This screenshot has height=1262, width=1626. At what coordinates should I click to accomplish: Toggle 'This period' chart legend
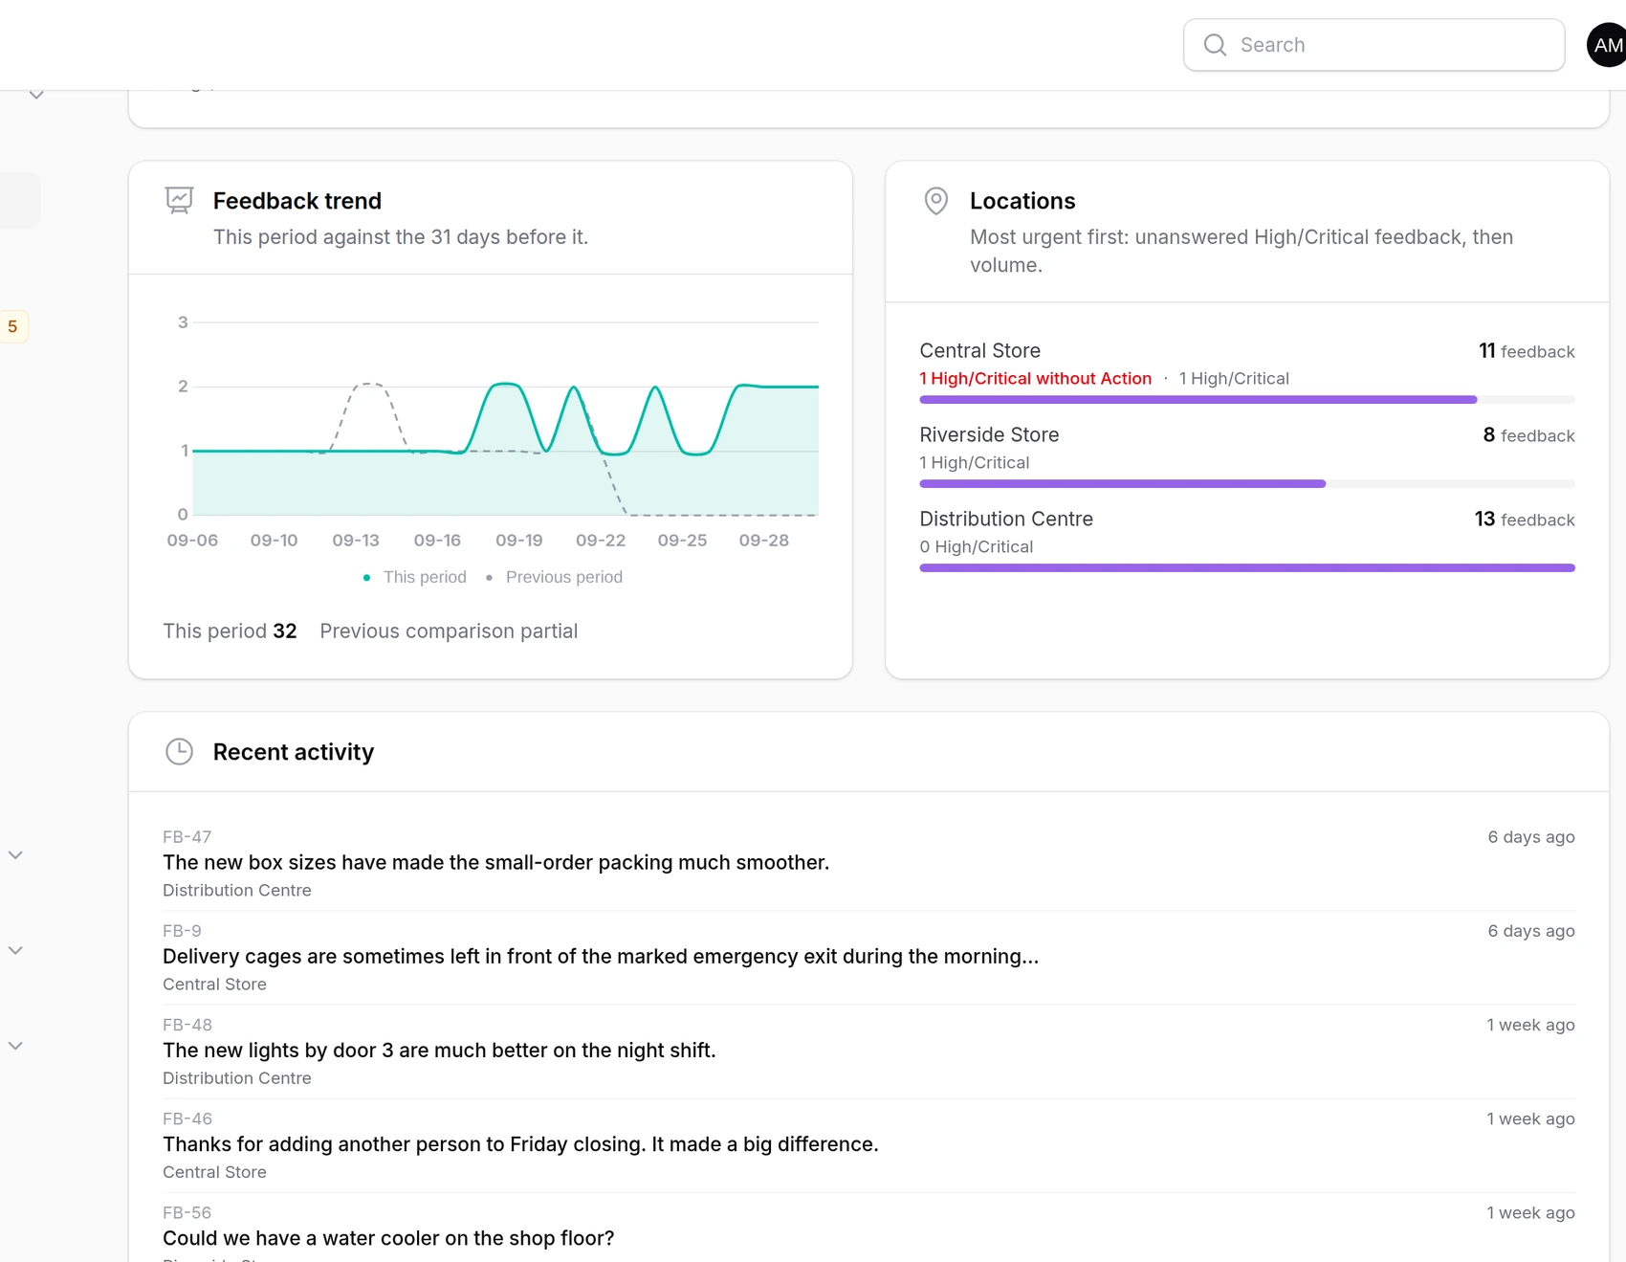[415, 577]
